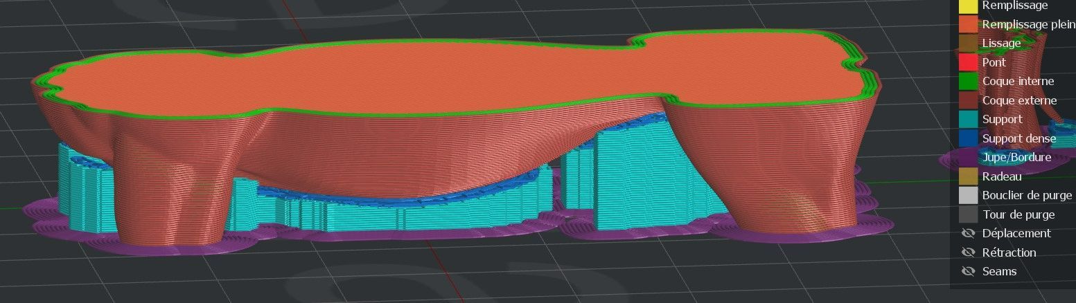Toggle the tan Radeau color swatch
1076x303 pixels.
(968, 176)
